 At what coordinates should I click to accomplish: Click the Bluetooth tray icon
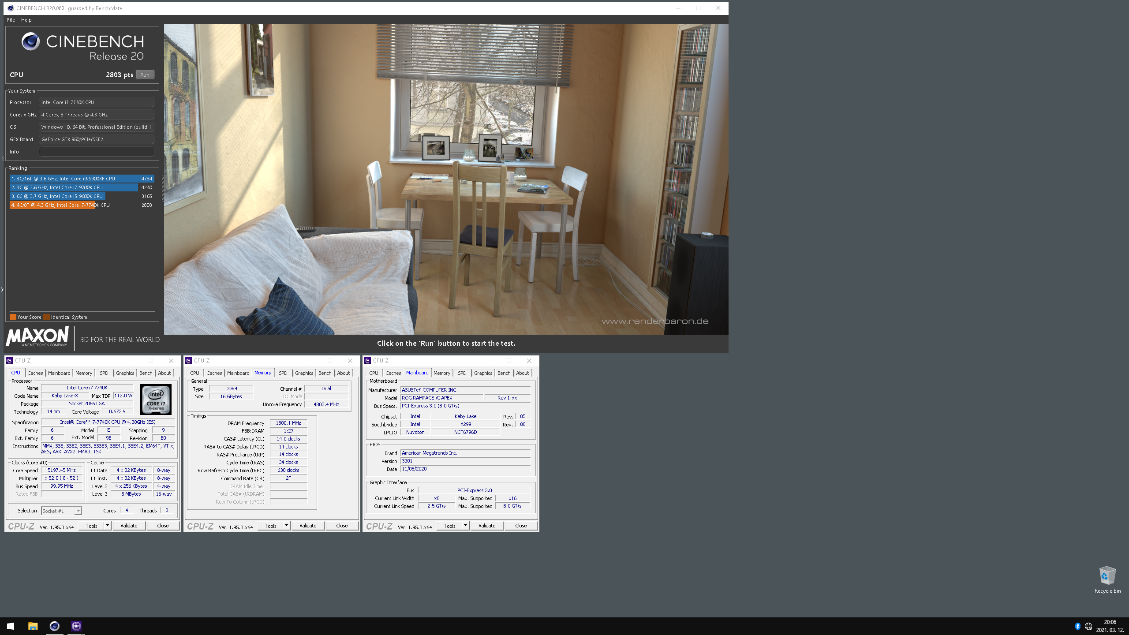click(x=1077, y=626)
